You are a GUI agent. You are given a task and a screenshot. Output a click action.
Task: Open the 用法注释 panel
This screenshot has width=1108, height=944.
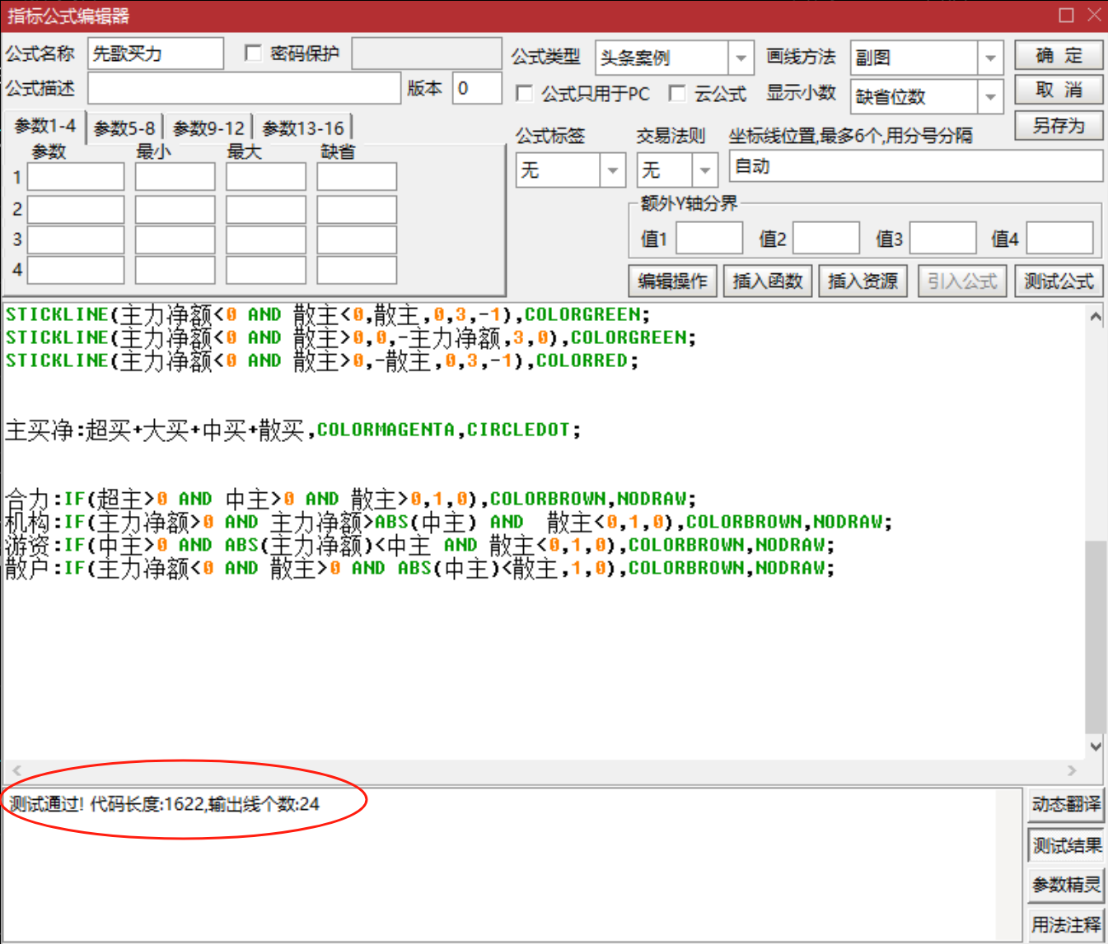[1065, 924]
